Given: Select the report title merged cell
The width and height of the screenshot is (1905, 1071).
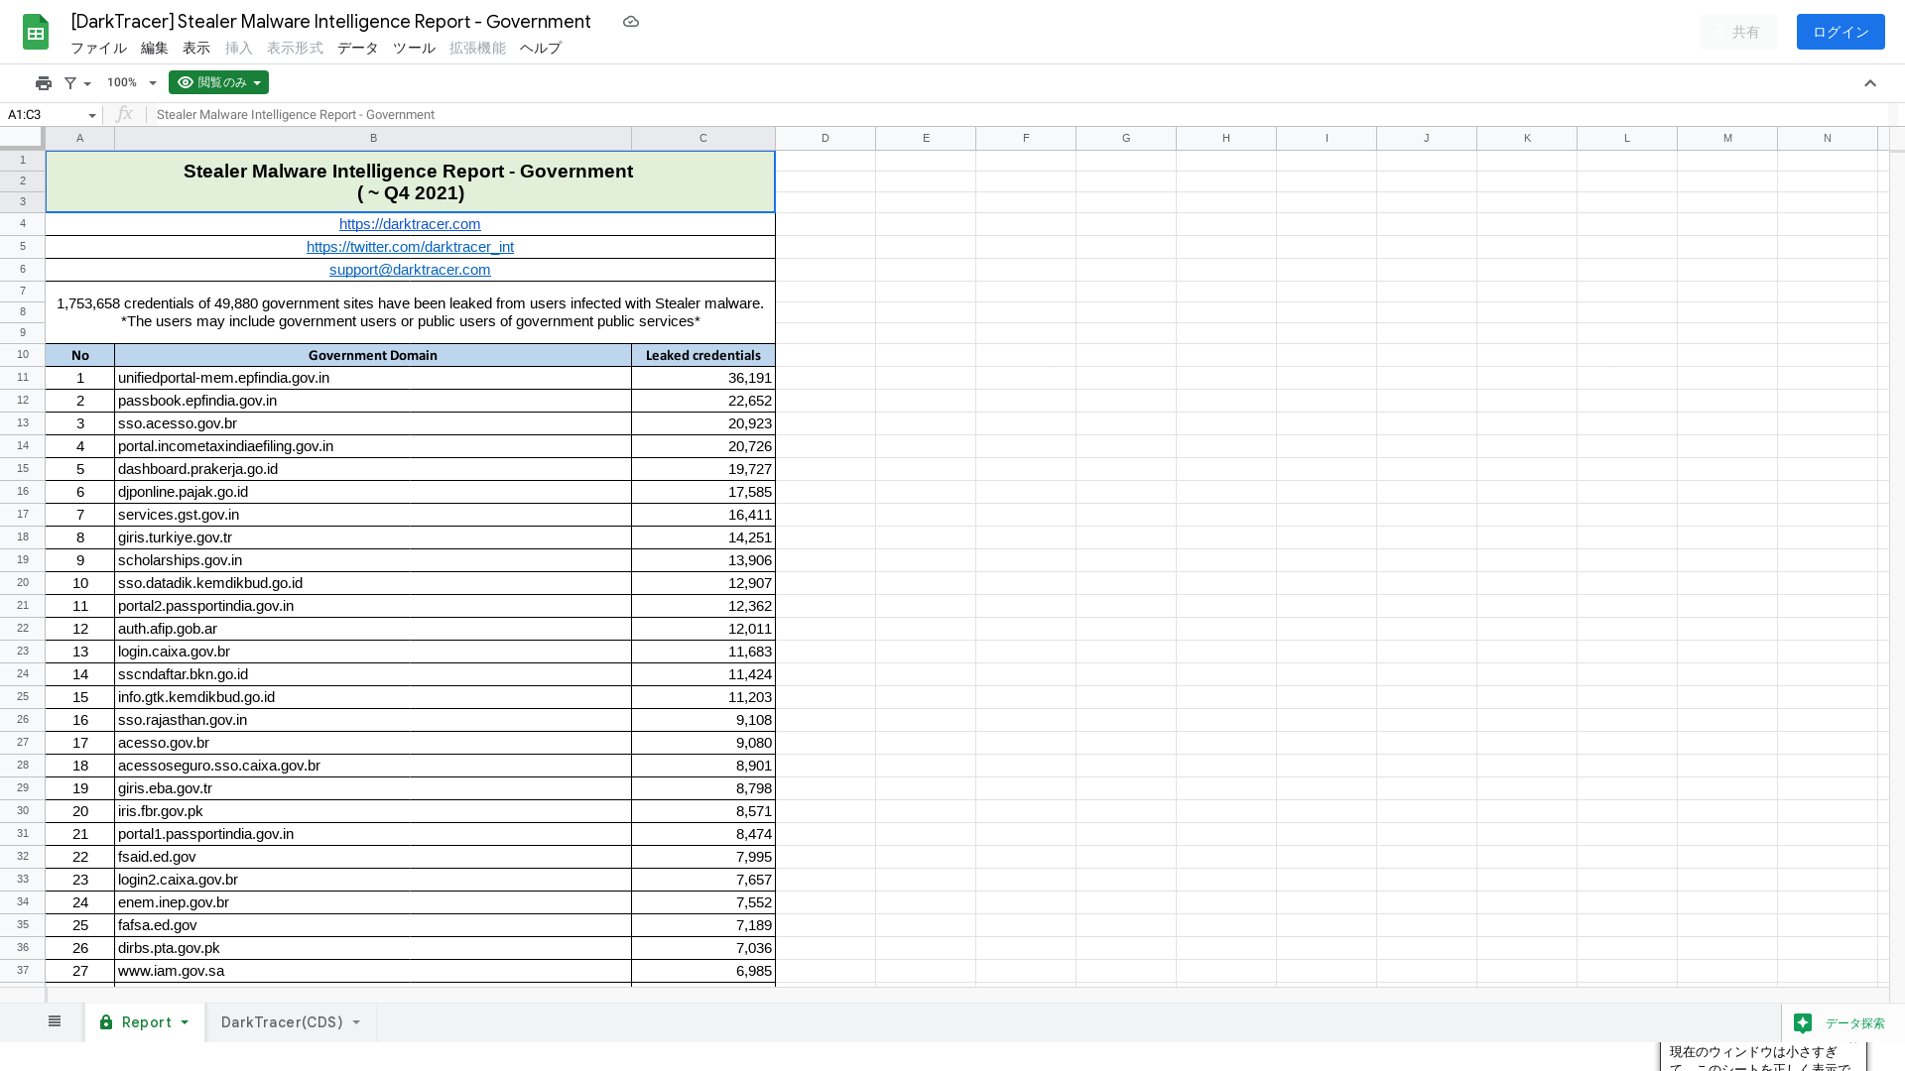Looking at the screenshot, I should pos(410,181).
